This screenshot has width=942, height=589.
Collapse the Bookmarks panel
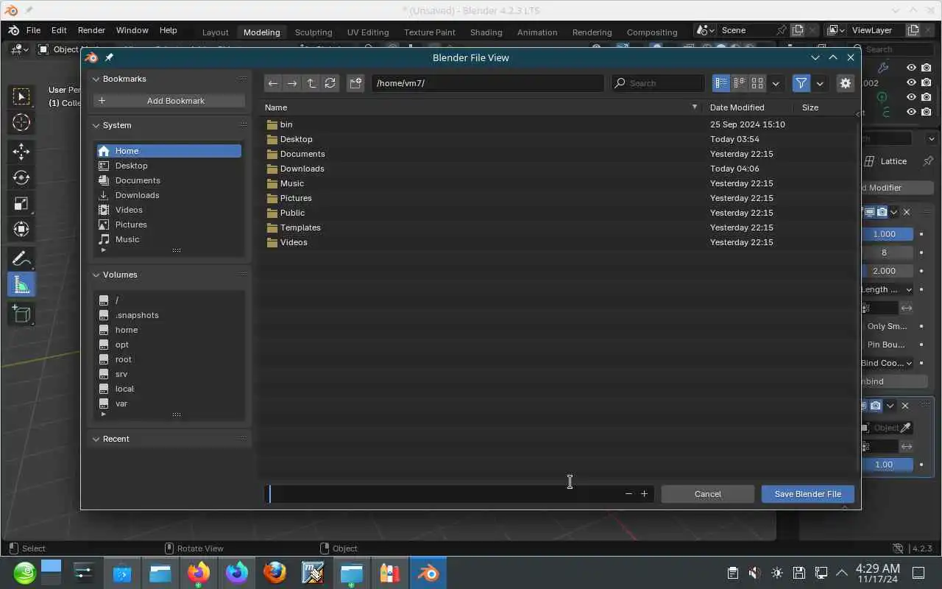(x=96, y=79)
